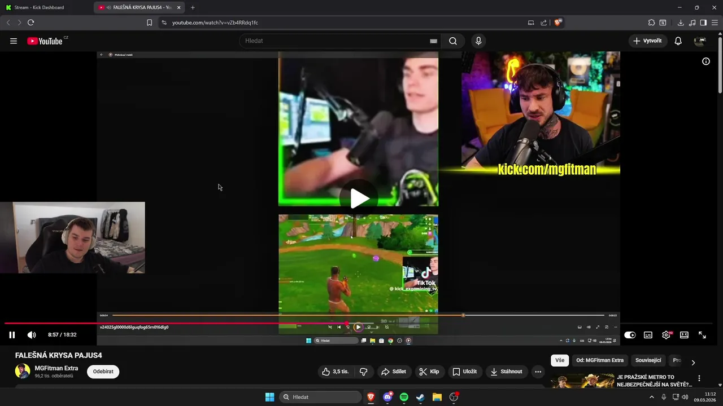Show video info card
The image size is (723, 406).
(706, 61)
